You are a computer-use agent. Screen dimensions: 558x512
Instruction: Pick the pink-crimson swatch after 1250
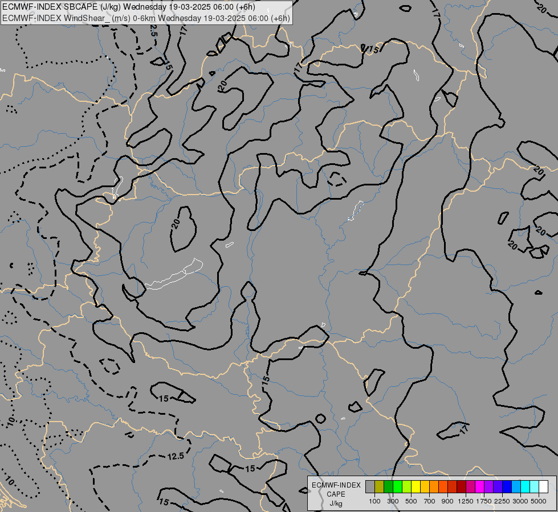point(470,487)
